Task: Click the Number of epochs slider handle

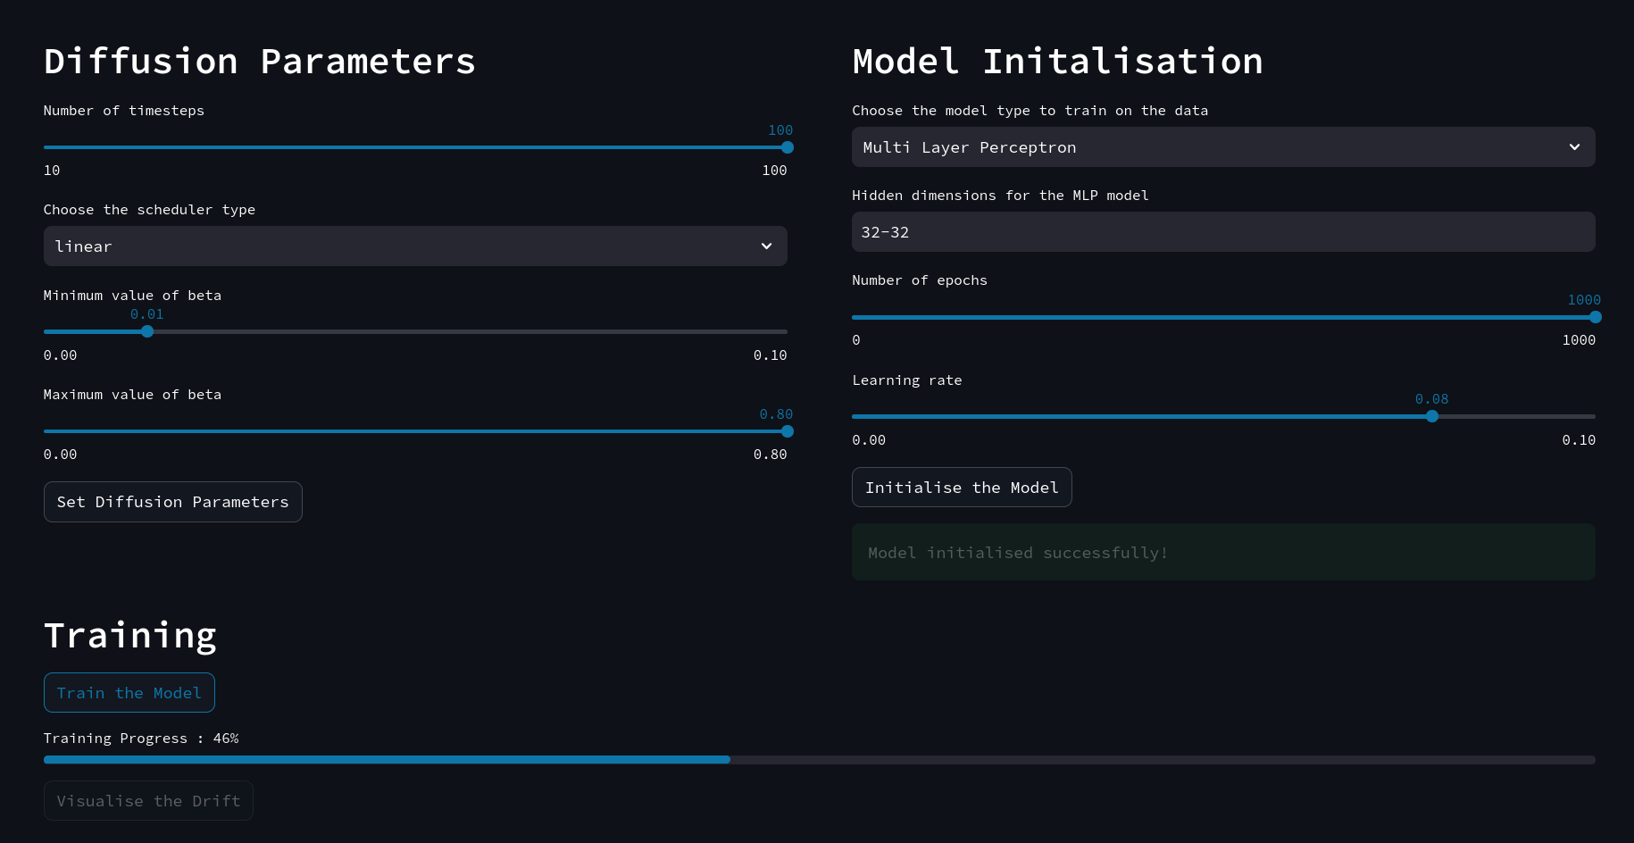Action: point(1595,317)
